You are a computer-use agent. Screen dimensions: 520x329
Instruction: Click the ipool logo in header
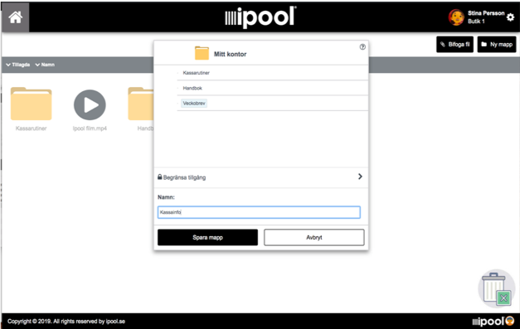click(260, 17)
